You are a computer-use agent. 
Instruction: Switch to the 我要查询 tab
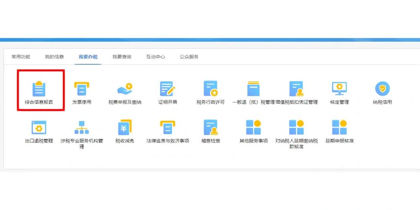pyautogui.click(x=122, y=57)
